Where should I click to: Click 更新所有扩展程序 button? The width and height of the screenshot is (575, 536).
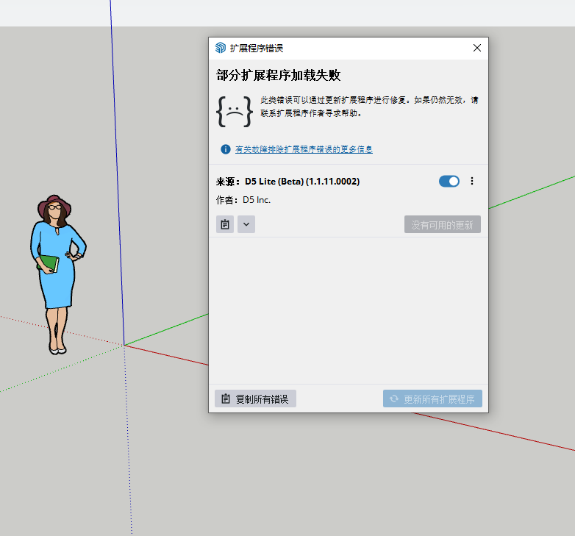pyautogui.click(x=432, y=399)
